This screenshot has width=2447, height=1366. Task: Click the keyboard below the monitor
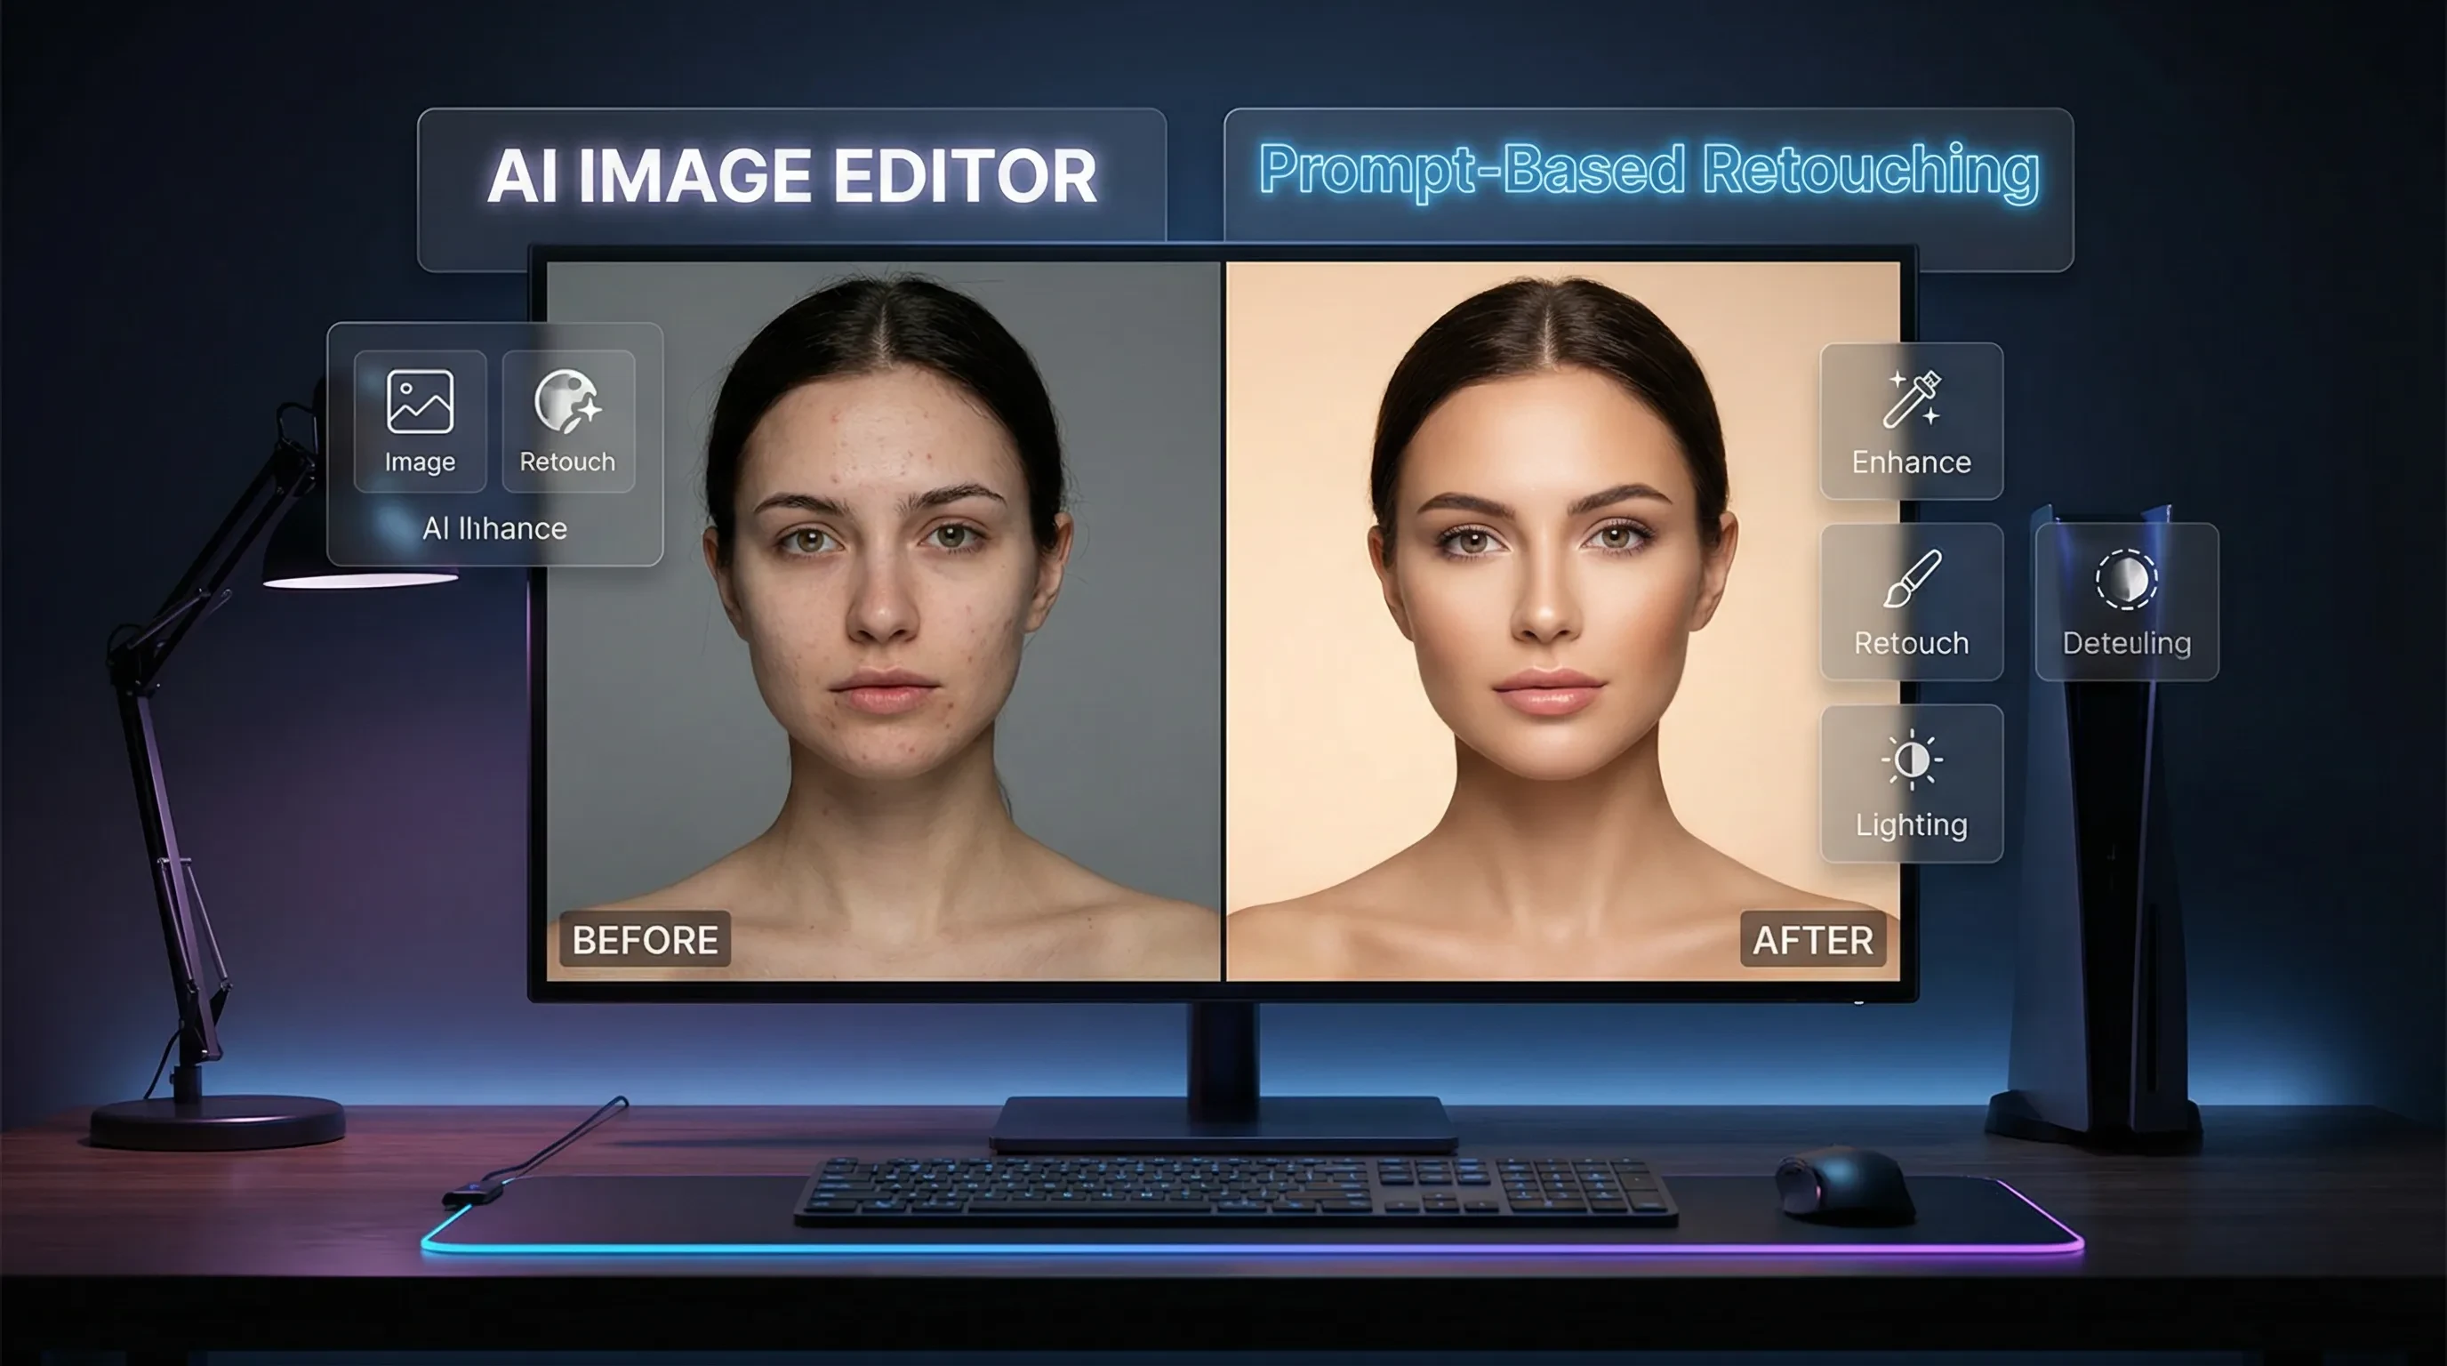point(1235,1189)
